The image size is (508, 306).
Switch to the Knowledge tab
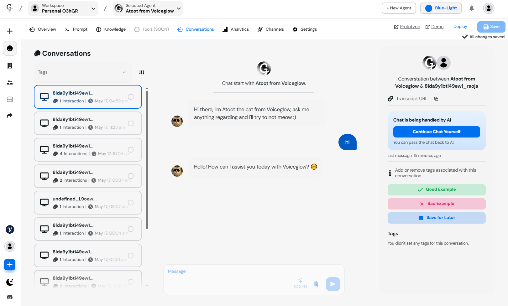point(111,29)
